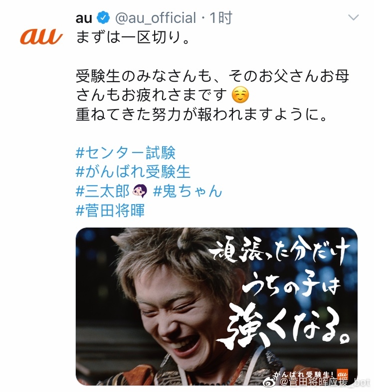Viewport: 374px width, 392px height.
Task: Open the #がんばれ受験生 hashtag
Action: pos(133,172)
